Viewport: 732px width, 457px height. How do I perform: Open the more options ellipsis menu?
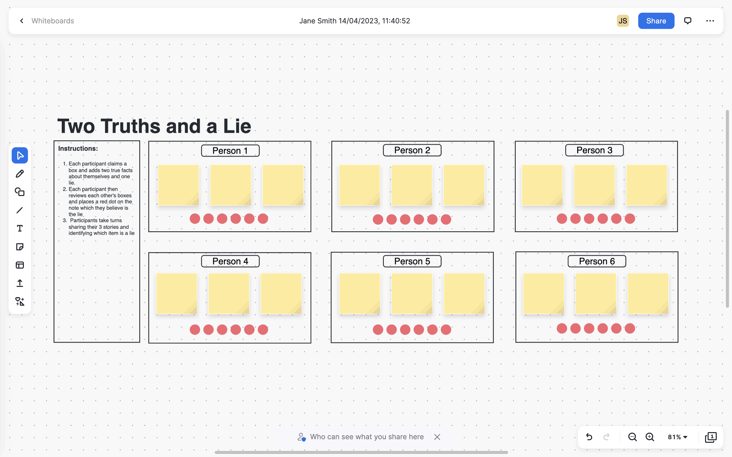[x=710, y=21]
